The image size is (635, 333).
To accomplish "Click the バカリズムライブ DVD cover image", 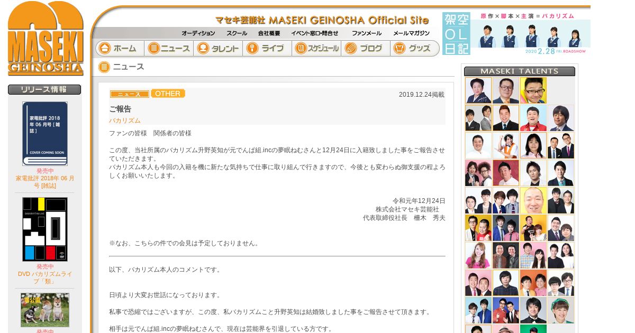I will click(45, 229).
